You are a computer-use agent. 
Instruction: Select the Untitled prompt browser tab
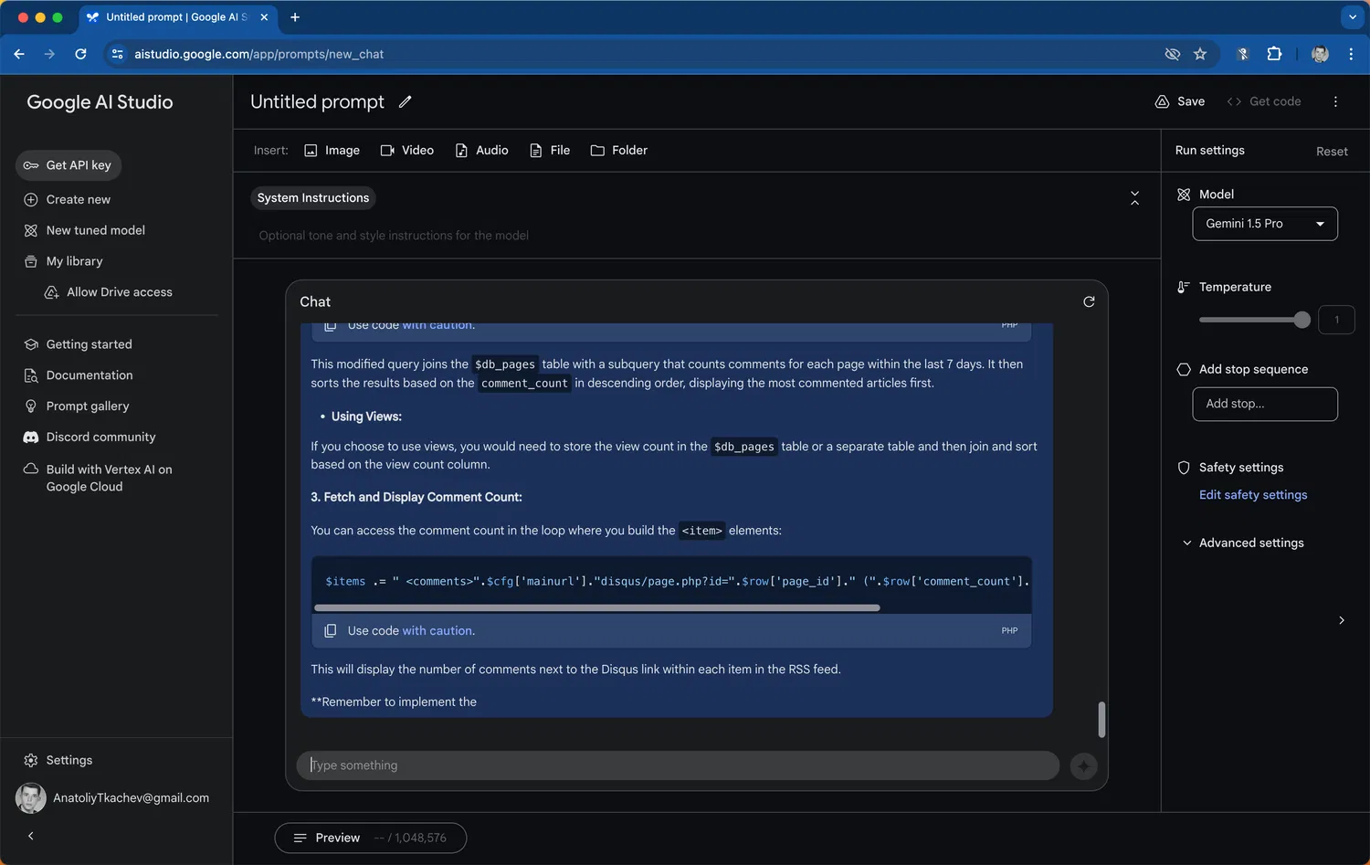coord(179,17)
